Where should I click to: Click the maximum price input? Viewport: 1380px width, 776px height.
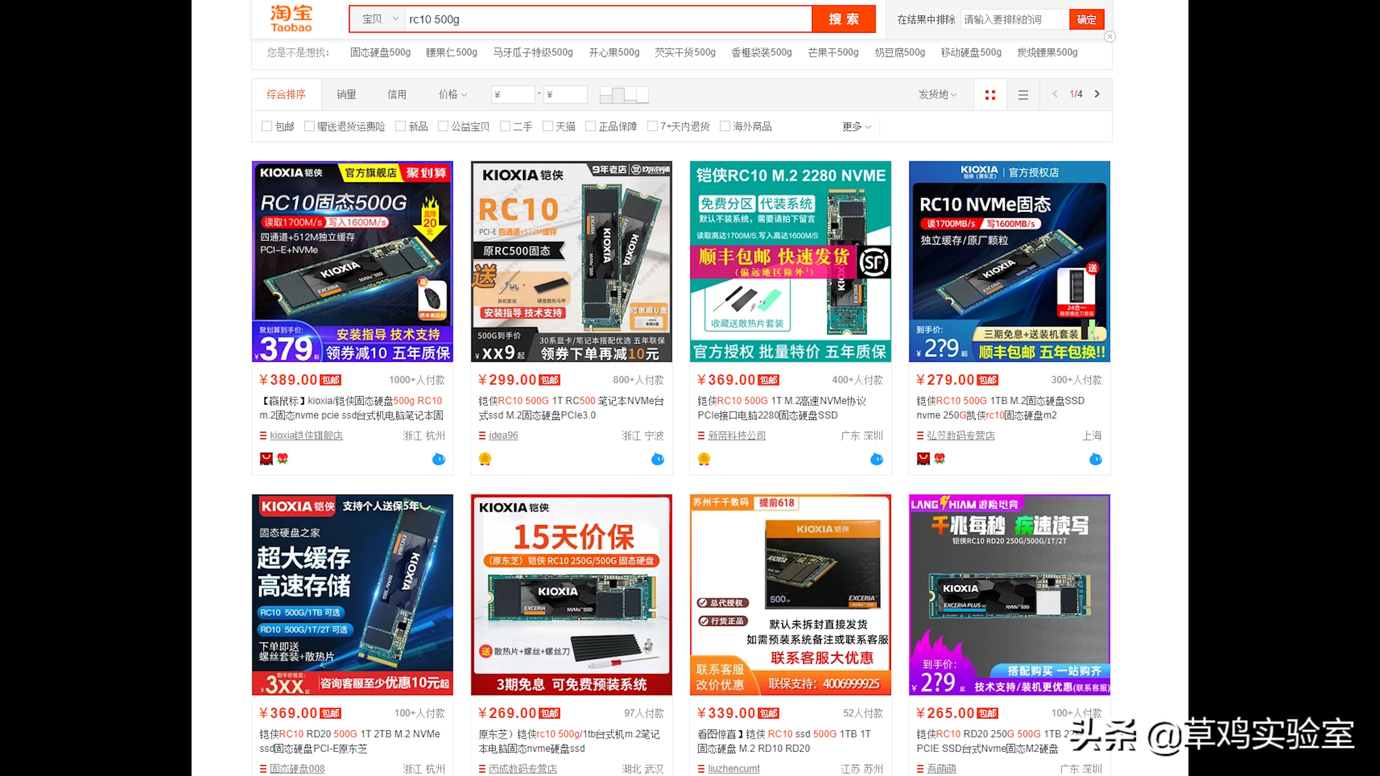point(566,95)
